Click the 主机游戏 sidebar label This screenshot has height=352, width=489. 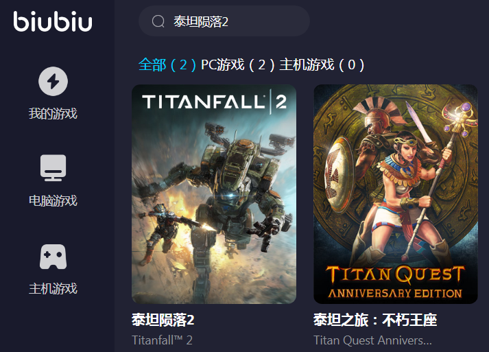(x=53, y=288)
